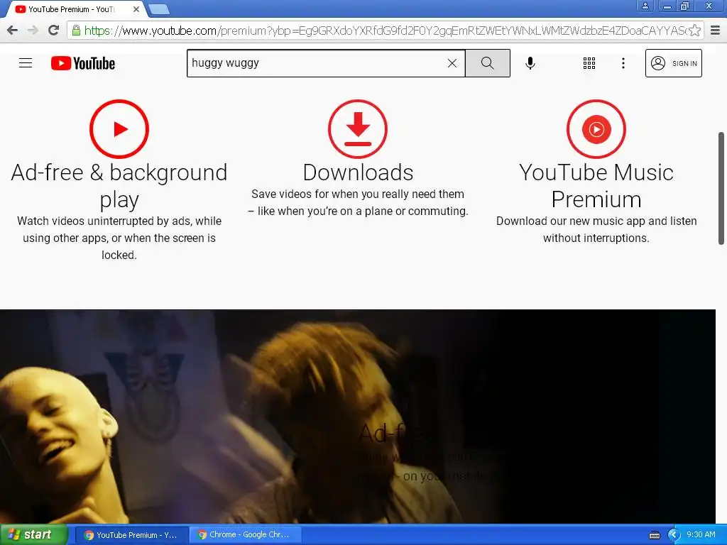Open the YouTube hamburger guide menu
The image size is (727, 545).
[x=26, y=63]
